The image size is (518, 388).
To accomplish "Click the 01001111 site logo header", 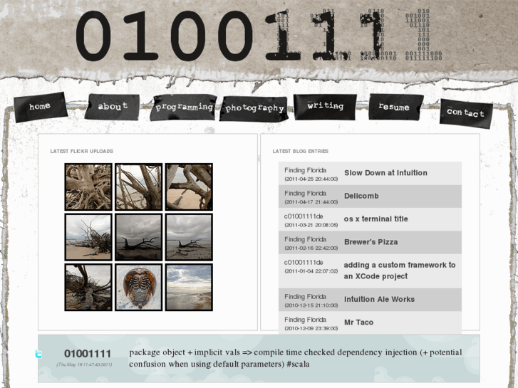I will [259, 36].
